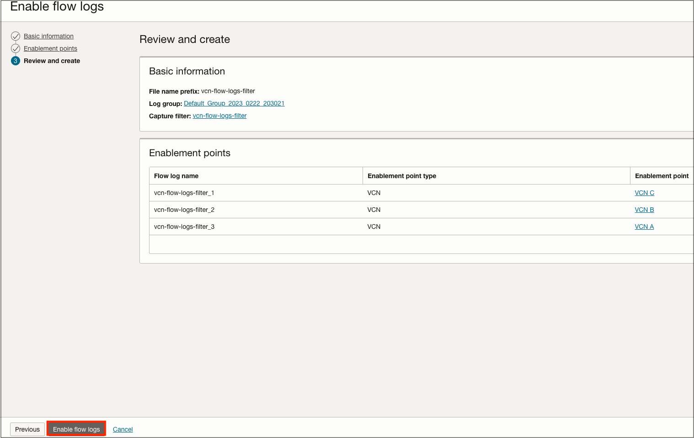The height and width of the screenshot is (438, 694).
Task: Select the Review and create step label
Action: (52, 61)
